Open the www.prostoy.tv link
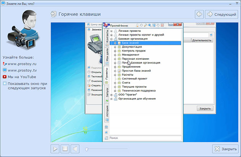This screenshot has width=241, height=157. 22,70
